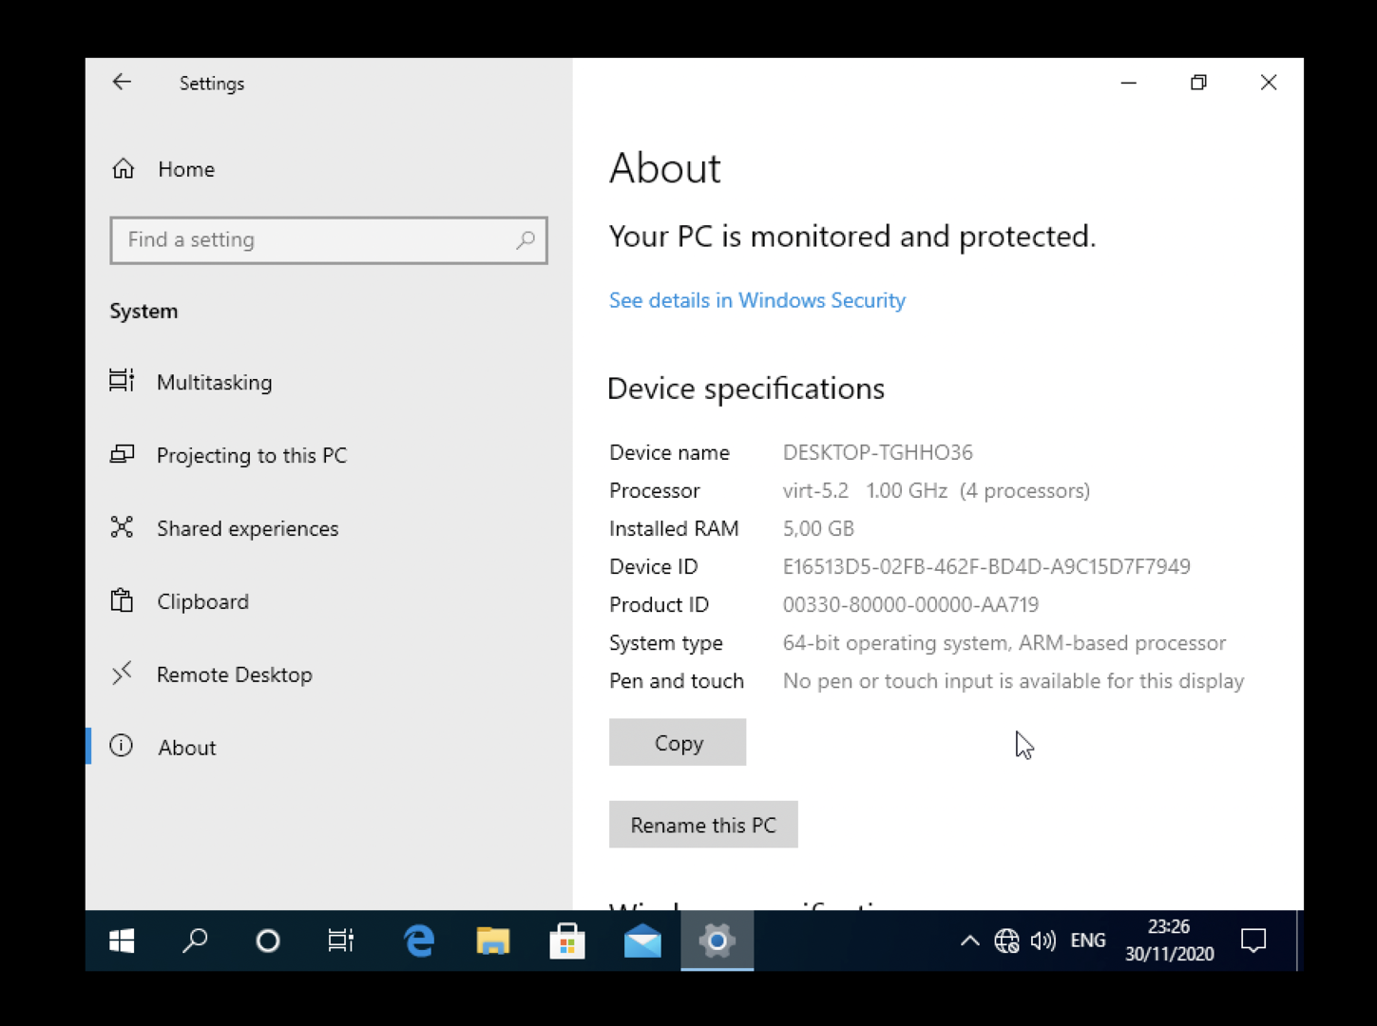1377x1026 pixels.
Task: Open See details in Windows Security link
Action: click(756, 300)
